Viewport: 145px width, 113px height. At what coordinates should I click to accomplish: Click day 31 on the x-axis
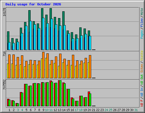[x=136, y=110]
